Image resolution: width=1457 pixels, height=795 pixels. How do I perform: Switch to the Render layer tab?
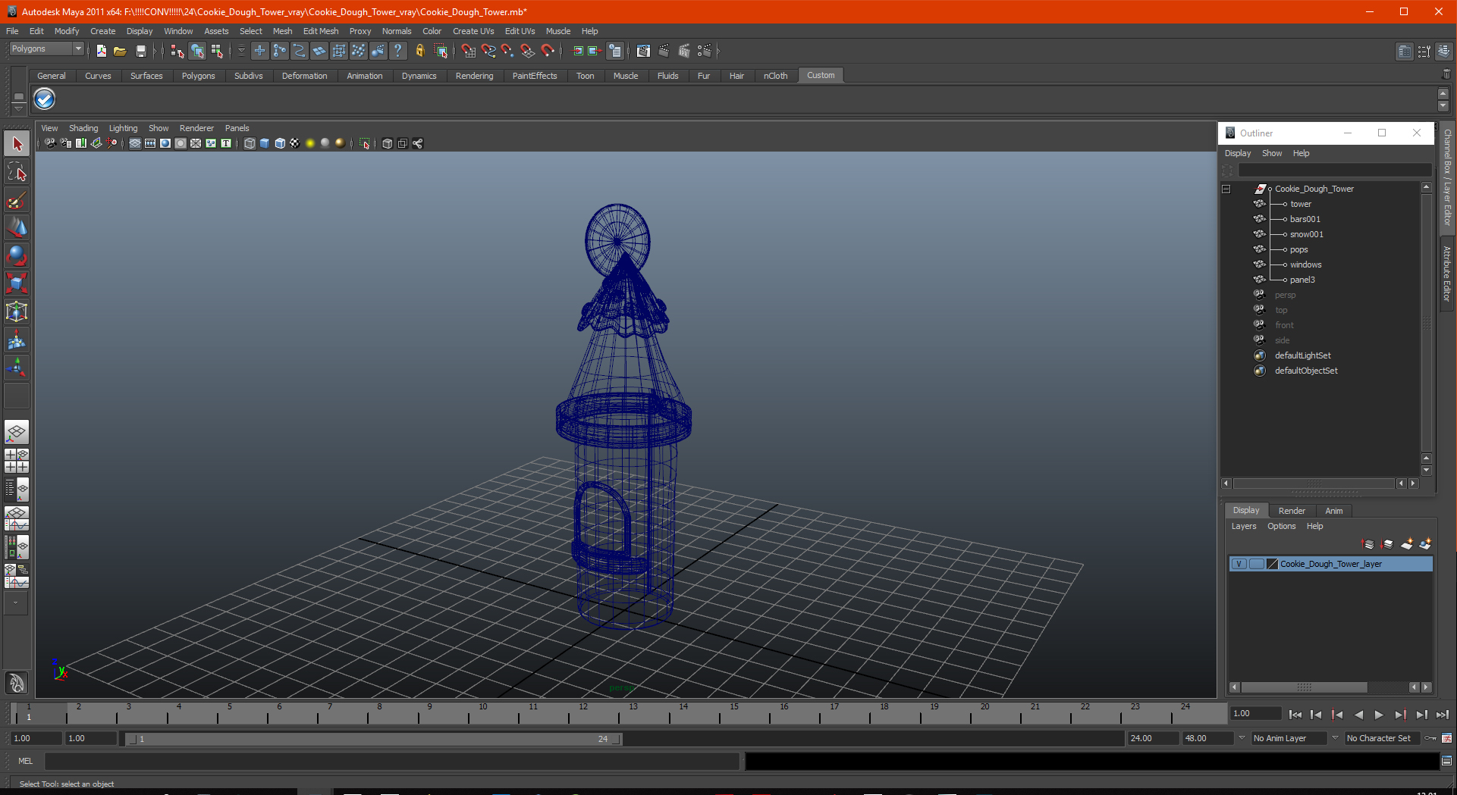pyautogui.click(x=1292, y=511)
